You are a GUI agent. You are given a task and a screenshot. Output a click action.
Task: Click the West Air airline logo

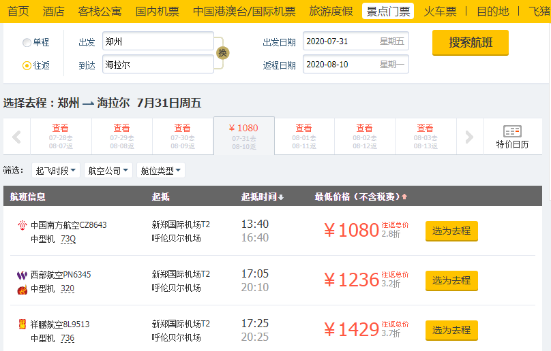tap(22, 275)
